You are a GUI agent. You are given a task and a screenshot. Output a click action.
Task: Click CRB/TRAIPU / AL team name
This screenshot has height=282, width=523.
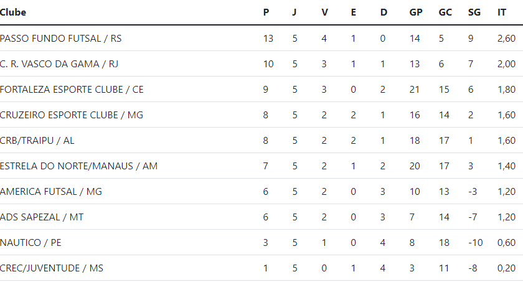point(37,141)
